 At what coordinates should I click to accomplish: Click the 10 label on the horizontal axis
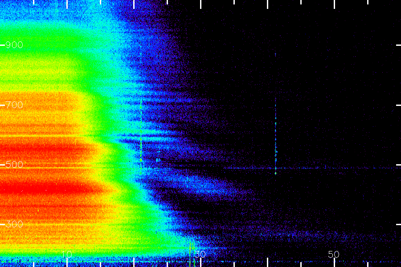click(x=67, y=254)
